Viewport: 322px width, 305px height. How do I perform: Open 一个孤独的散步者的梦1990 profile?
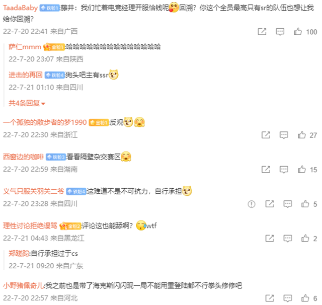point(45,122)
